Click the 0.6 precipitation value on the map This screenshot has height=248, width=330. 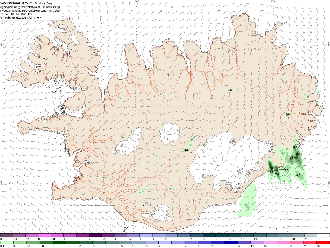coord(230,90)
